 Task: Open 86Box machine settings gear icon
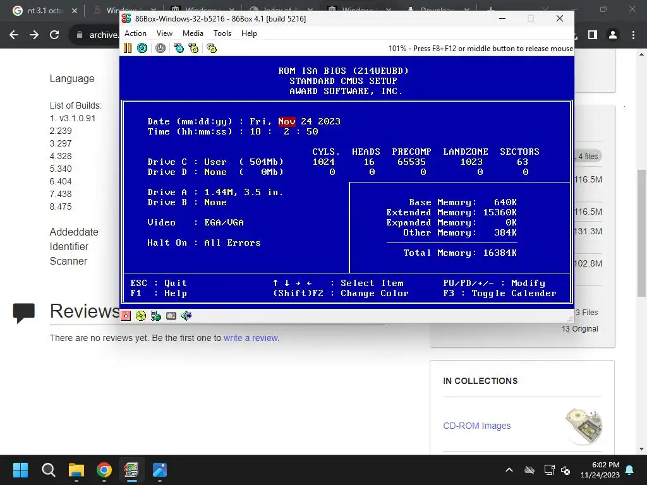coord(212,48)
